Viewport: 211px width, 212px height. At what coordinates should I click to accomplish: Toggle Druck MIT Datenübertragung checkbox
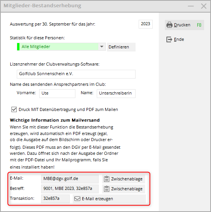(x=14, y=109)
